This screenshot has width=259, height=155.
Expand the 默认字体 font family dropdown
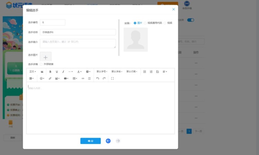tap(117, 72)
